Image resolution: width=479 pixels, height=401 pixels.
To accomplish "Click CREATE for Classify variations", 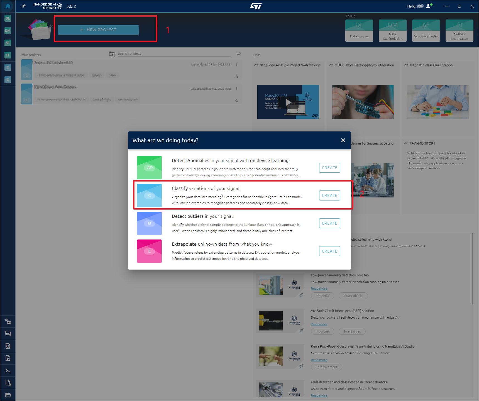I will [329, 195].
